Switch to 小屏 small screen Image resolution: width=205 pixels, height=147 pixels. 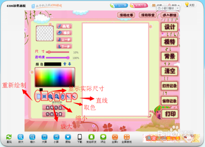pyautogui.click(x=56, y=137)
